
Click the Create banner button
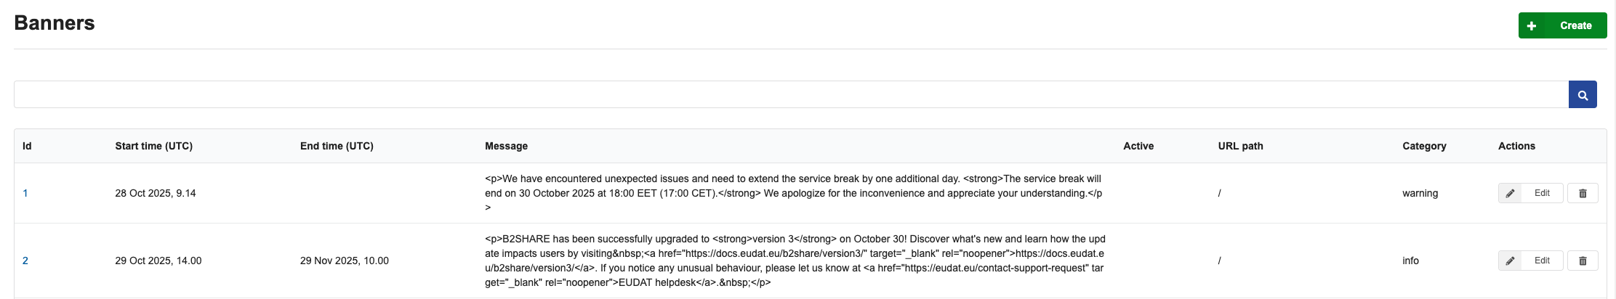click(1562, 25)
